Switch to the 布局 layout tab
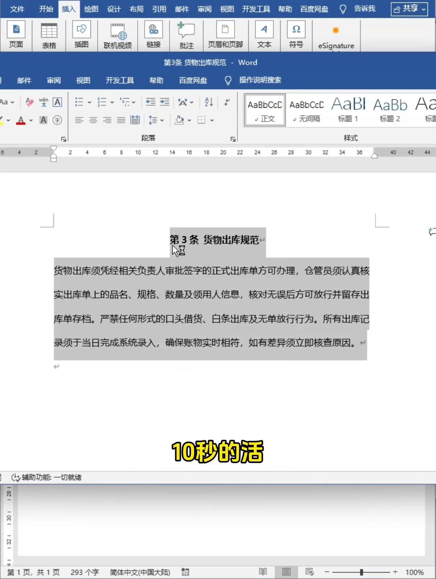436x579 pixels. [136, 9]
